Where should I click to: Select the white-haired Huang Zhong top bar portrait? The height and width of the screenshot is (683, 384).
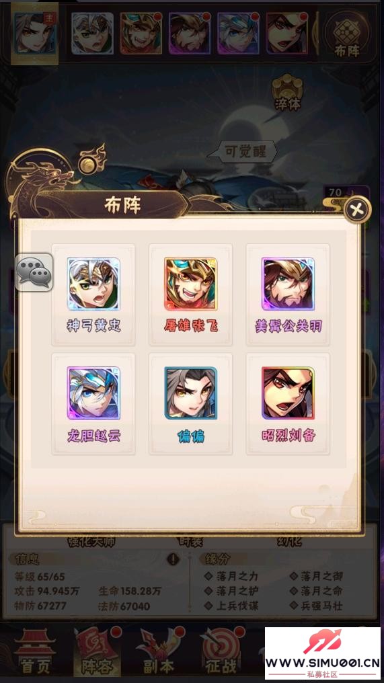(92, 33)
